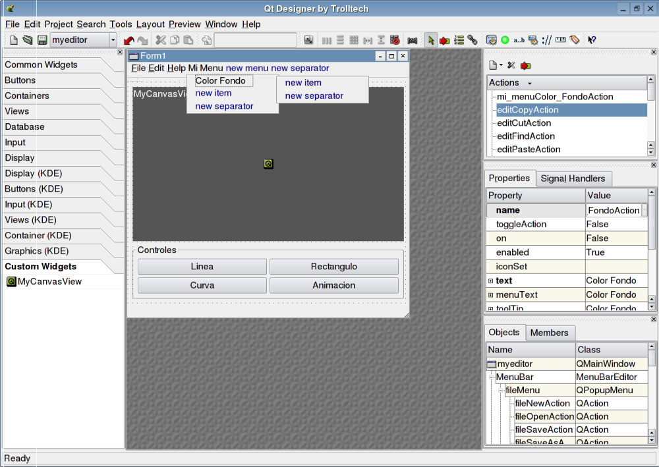Click the Curva button

202,285
